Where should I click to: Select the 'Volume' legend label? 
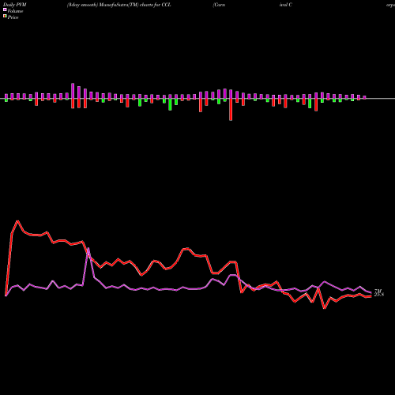[15, 11]
